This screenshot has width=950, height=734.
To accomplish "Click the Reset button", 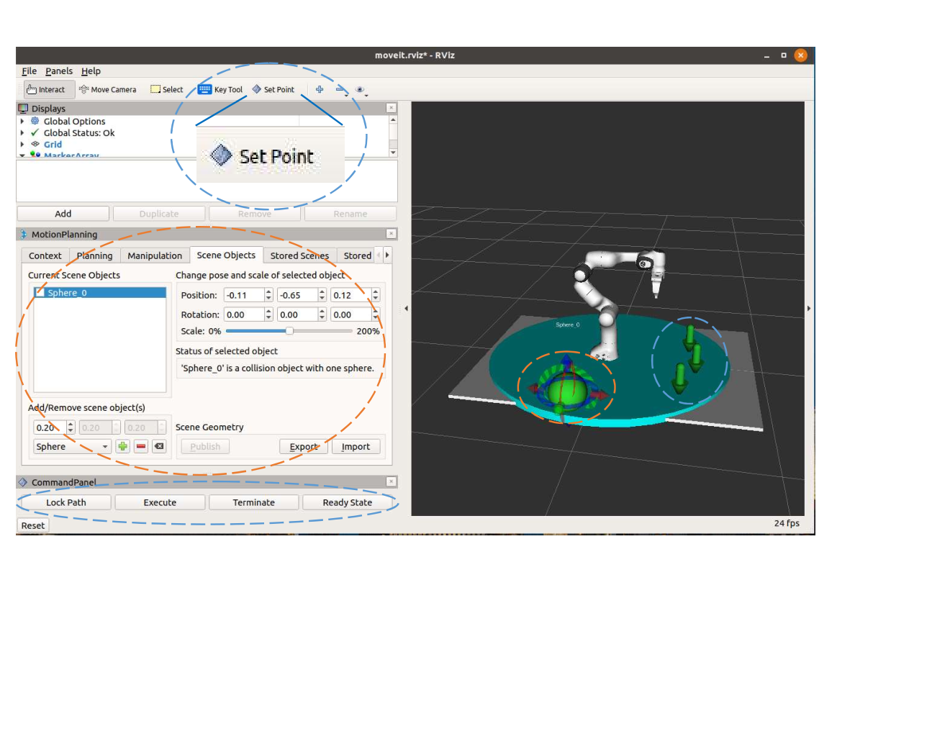I will [x=33, y=525].
